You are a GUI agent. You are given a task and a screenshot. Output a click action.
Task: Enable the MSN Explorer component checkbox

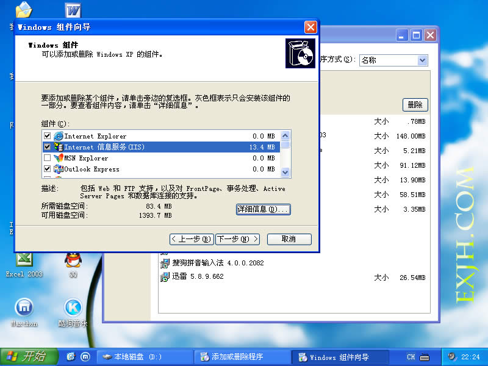click(48, 158)
